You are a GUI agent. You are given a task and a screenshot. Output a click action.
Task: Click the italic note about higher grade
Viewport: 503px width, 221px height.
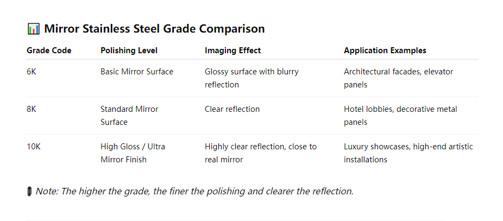tap(194, 192)
